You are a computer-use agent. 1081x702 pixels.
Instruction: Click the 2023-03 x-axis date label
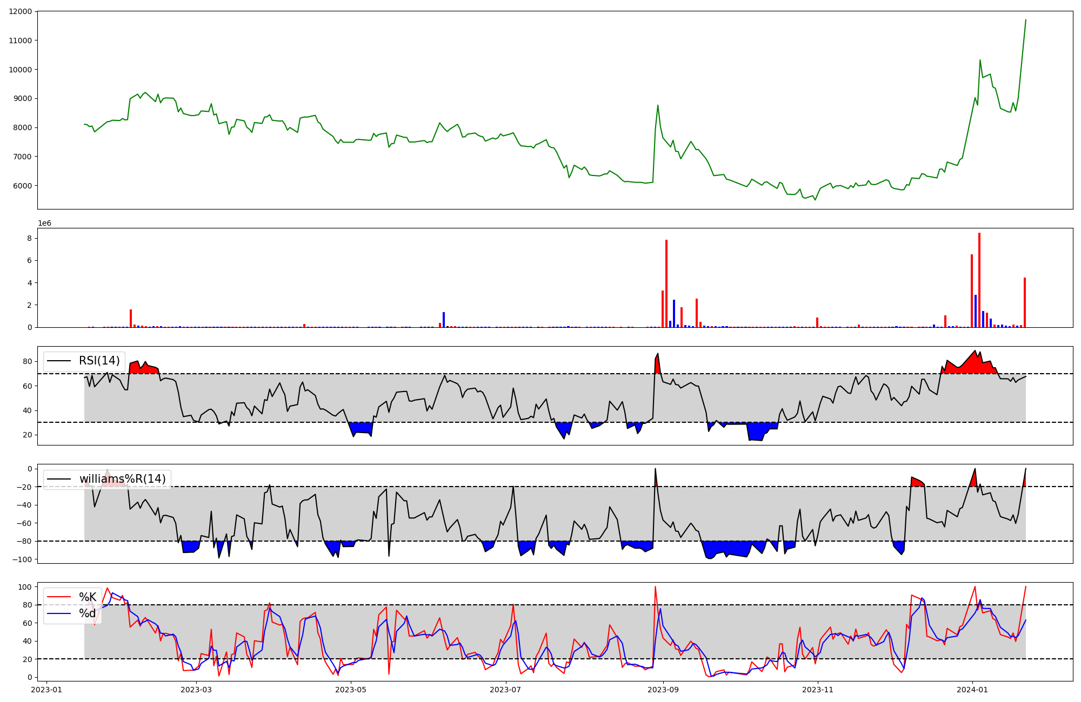coord(196,690)
